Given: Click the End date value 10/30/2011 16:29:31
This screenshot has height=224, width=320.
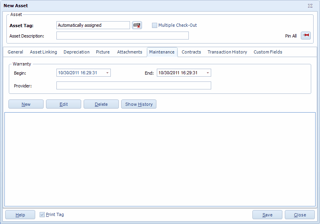Looking at the screenshot, I should (178, 73).
